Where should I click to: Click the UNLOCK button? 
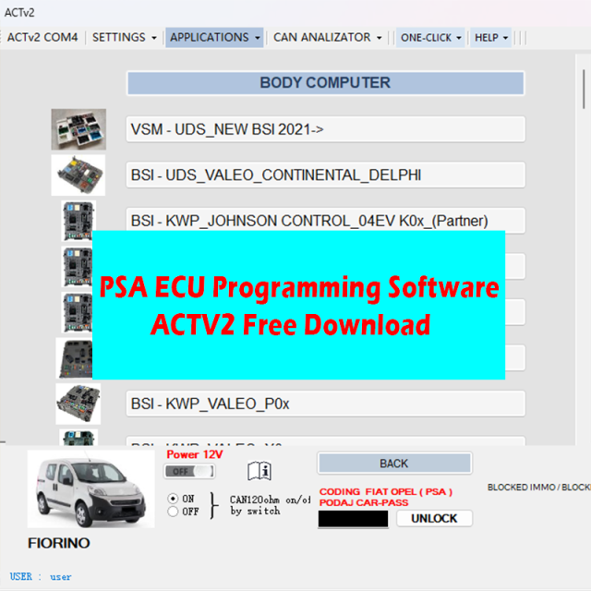[434, 518]
